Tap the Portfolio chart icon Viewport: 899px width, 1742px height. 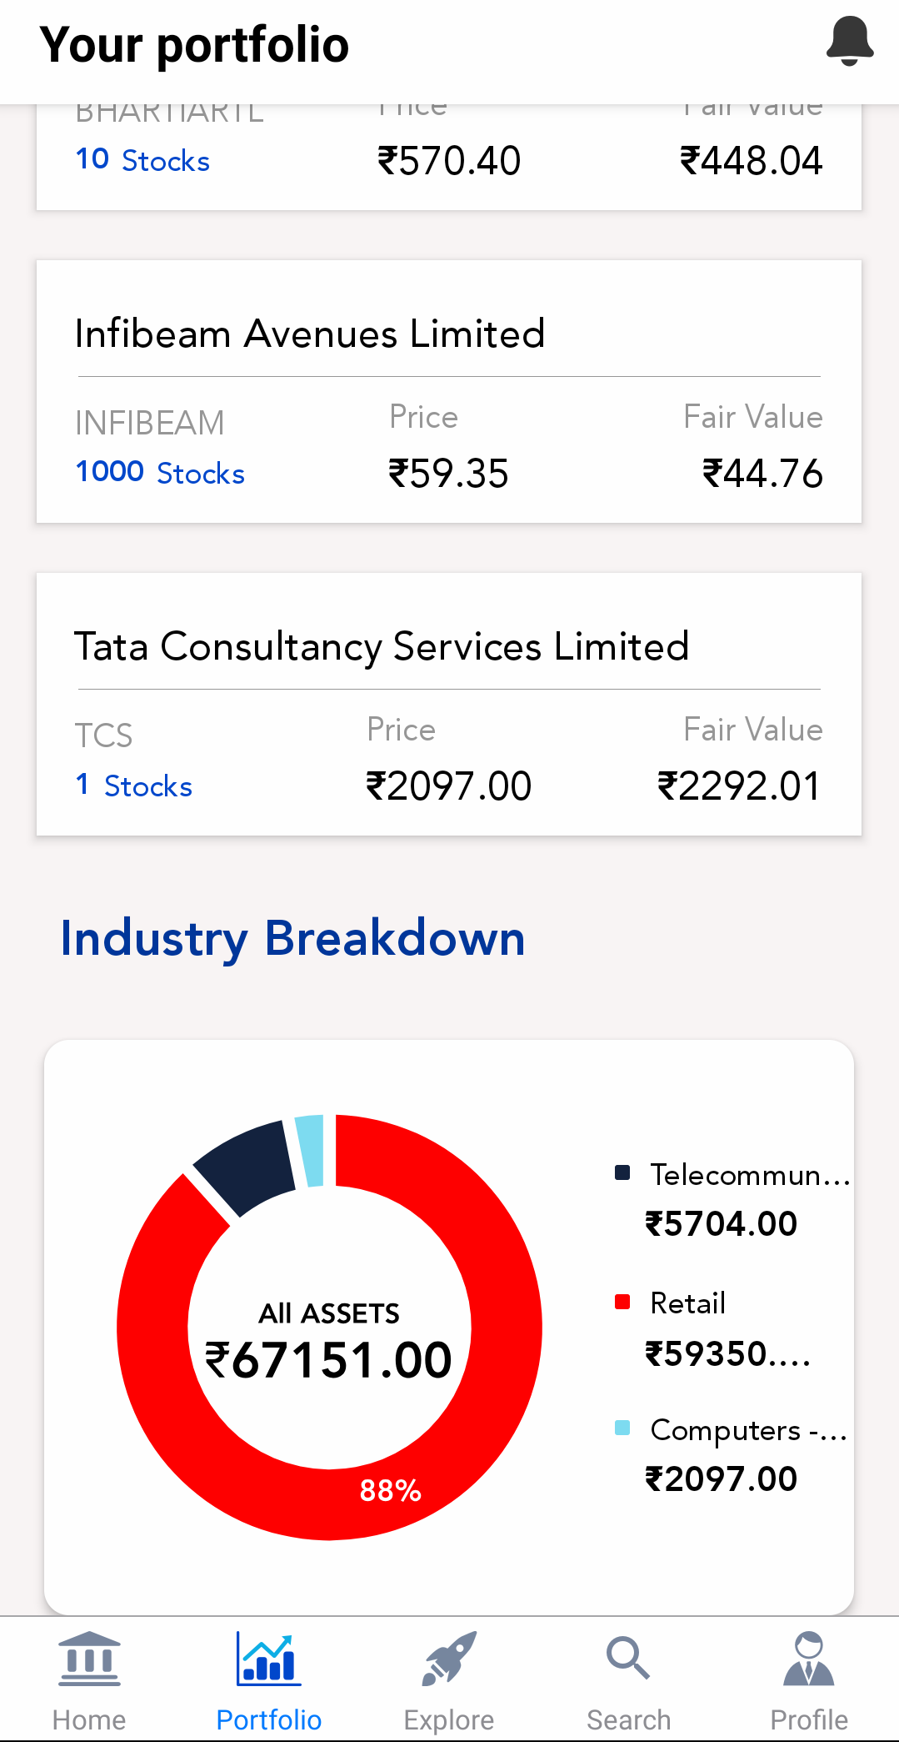point(268,1659)
